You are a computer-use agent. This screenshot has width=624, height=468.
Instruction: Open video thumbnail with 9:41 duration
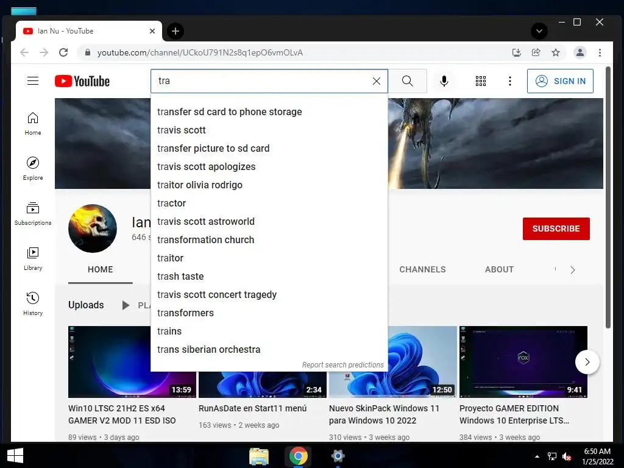pos(523,362)
